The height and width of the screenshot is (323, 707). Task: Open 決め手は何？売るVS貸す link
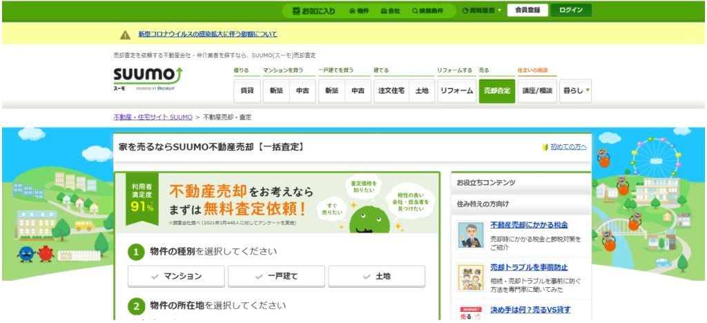[x=530, y=309]
